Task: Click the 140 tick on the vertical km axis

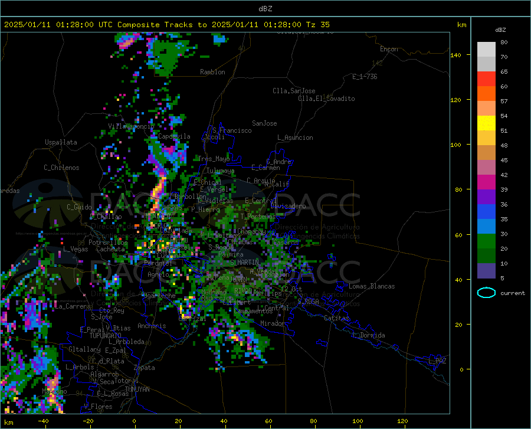Action: coord(455,55)
